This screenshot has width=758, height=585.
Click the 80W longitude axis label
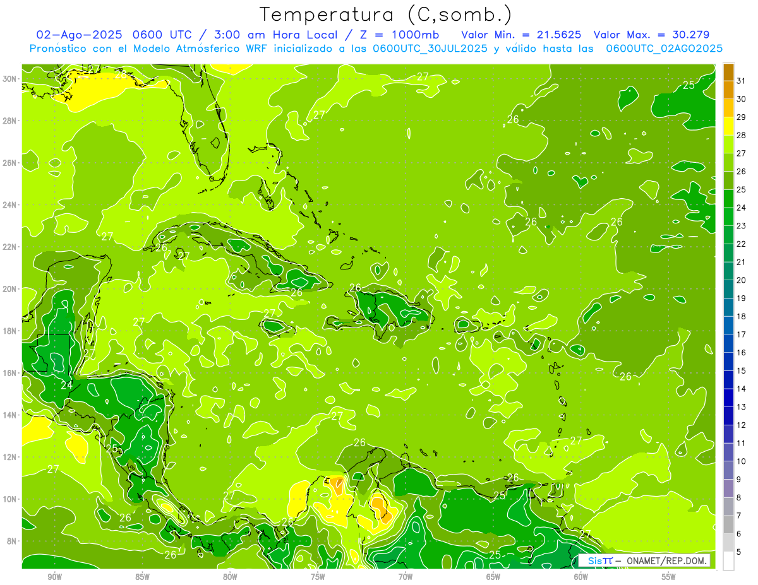pos(230,577)
